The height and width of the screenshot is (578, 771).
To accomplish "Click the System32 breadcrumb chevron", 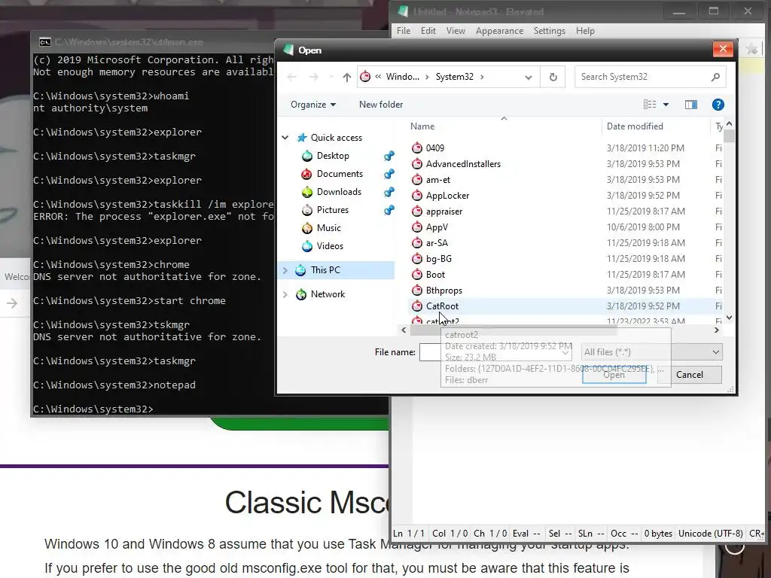I will (482, 78).
